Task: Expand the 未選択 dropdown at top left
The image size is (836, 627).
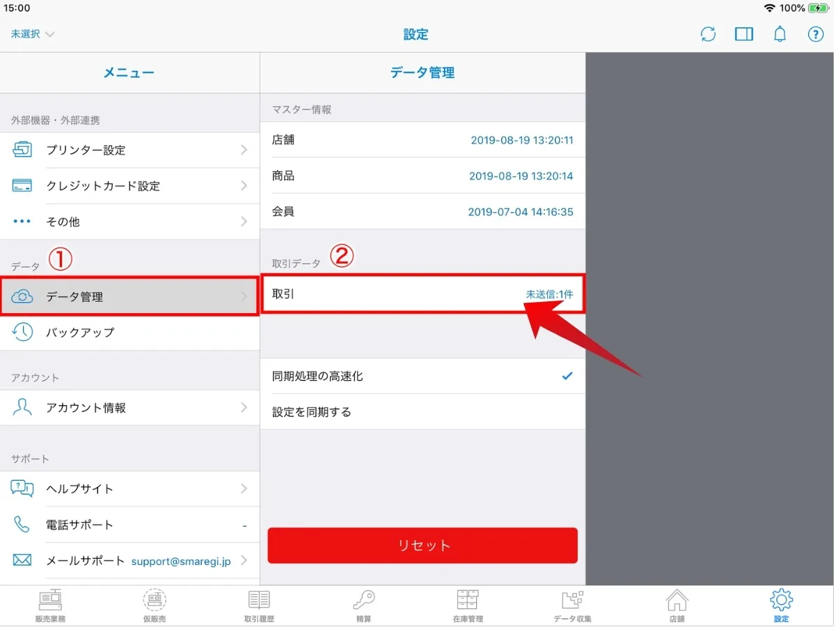Action: coord(33,34)
